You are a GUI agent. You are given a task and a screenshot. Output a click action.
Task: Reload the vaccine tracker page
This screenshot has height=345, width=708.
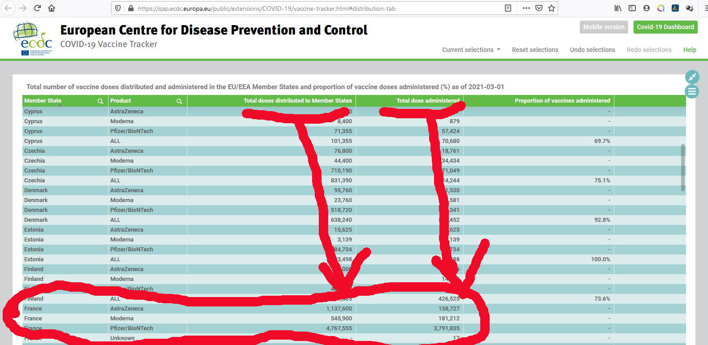tap(38, 8)
